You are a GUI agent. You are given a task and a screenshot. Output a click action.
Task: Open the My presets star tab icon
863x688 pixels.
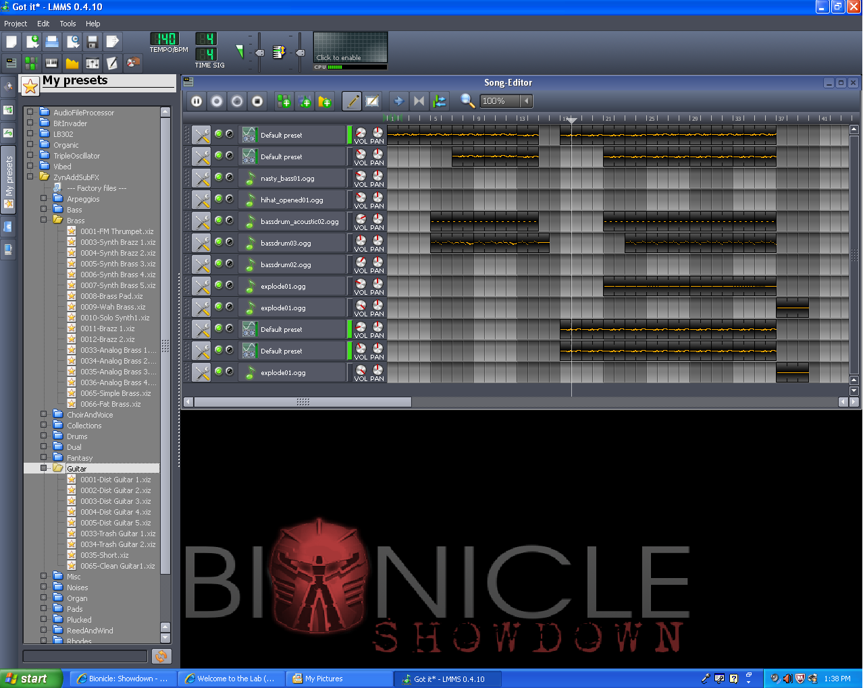tap(9, 204)
